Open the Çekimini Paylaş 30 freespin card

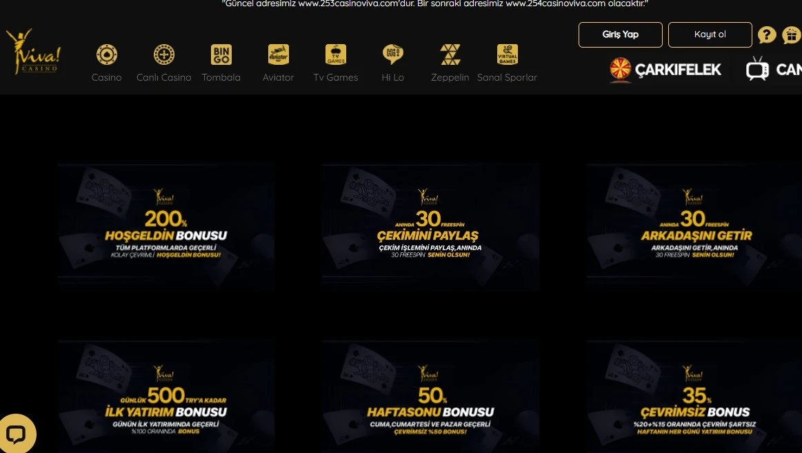tap(431, 227)
